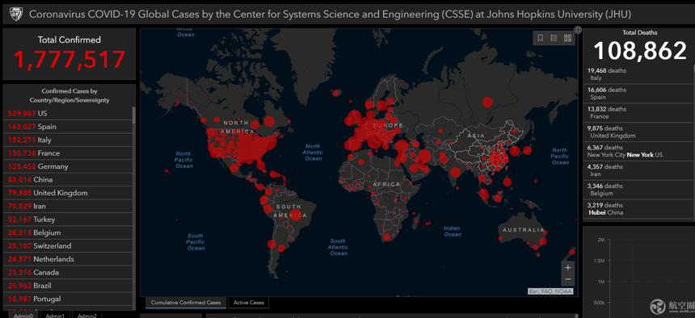Select the Admin0 tab
The image size is (695, 318).
click(x=23, y=315)
